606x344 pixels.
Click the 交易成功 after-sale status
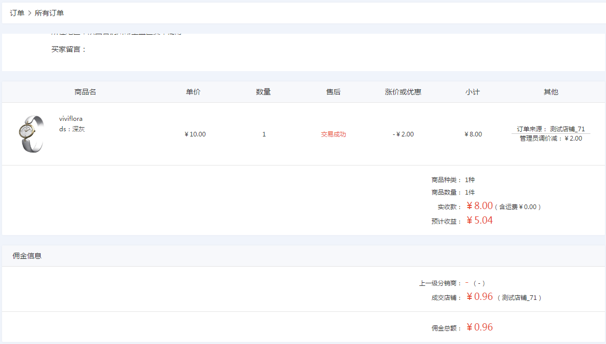coord(333,134)
